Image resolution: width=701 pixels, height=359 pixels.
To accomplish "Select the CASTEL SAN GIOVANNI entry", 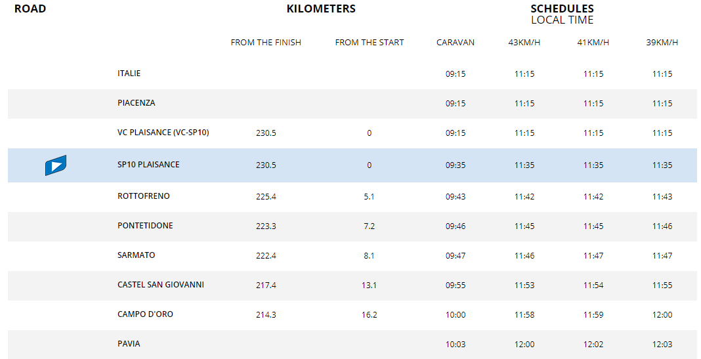I will [x=161, y=284].
